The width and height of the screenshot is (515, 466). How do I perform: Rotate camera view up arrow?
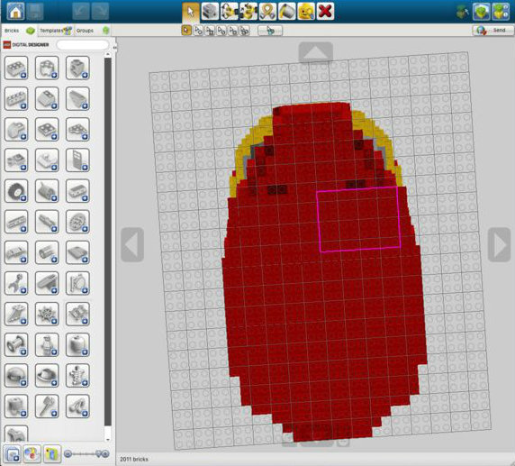(x=316, y=52)
